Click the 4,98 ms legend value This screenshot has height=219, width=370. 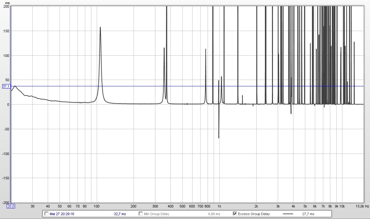pos(214,214)
